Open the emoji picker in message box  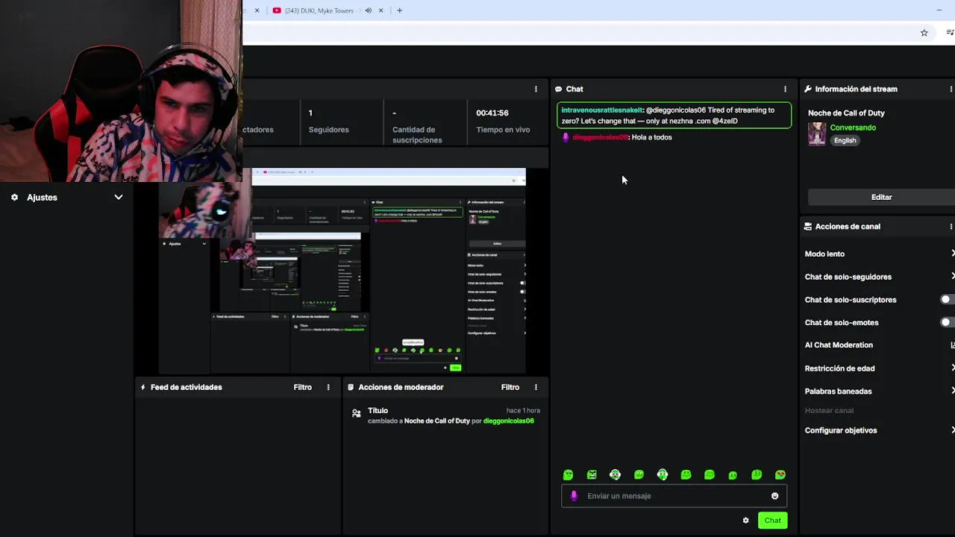(774, 496)
